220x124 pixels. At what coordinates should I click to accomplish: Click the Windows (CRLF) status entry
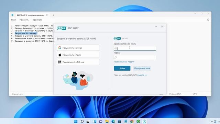pyautogui.click(x=175, y=94)
